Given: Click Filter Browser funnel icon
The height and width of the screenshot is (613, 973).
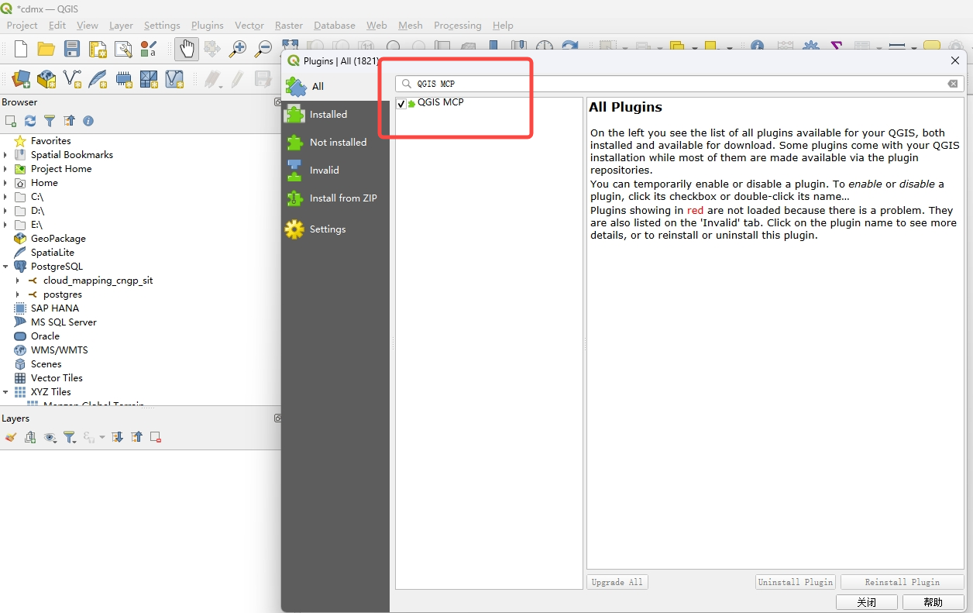Looking at the screenshot, I should coord(50,121).
